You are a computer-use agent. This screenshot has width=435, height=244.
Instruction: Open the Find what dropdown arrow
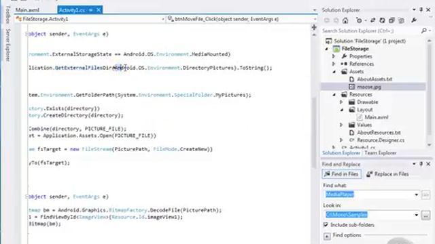tap(416, 195)
